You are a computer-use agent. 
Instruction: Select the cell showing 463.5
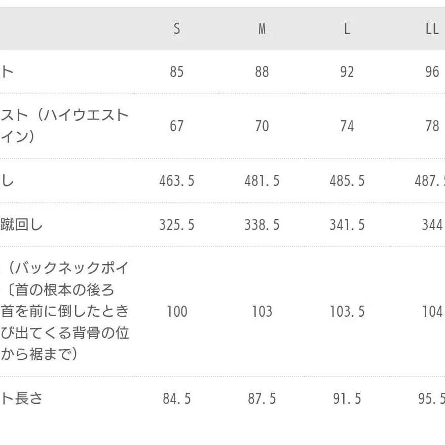(176, 181)
